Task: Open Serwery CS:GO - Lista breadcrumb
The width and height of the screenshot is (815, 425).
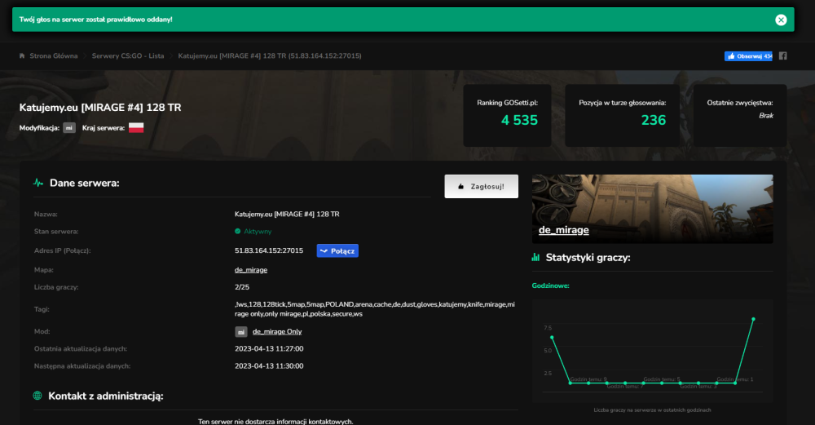Action: tap(128, 55)
